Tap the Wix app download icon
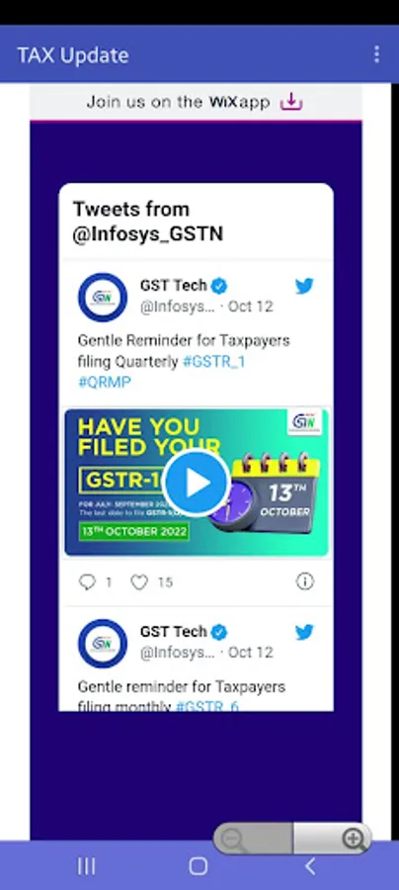Screen dimensions: 399x890 (291, 102)
